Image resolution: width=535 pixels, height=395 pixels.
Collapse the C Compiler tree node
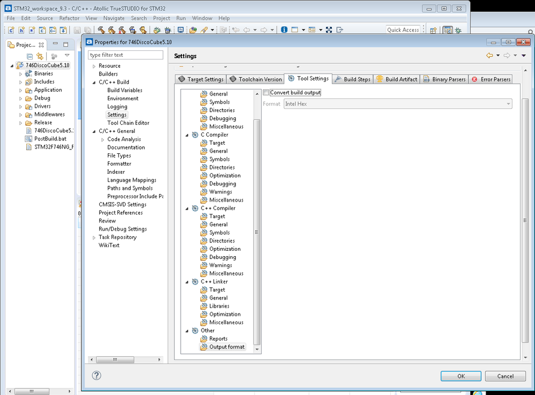coord(187,135)
